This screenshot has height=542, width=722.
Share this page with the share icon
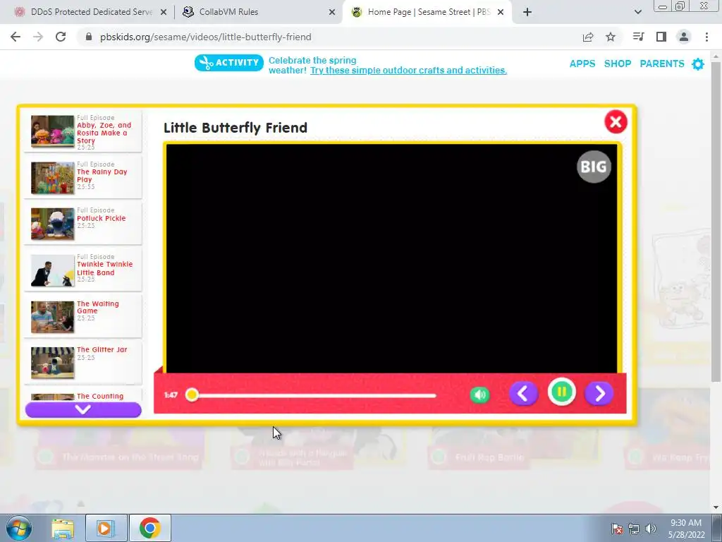click(588, 37)
